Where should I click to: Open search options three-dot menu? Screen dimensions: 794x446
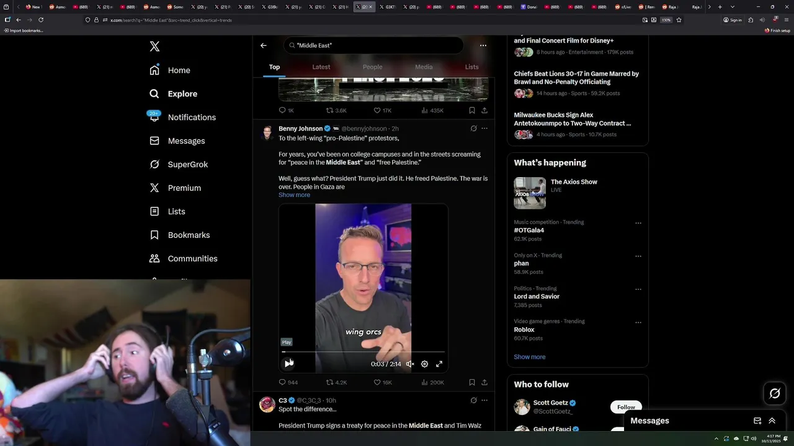tap(483, 45)
